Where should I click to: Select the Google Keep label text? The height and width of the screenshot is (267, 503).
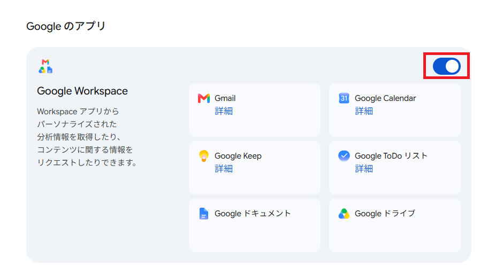(238, 156)
